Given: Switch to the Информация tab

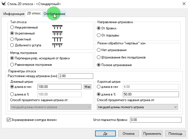Looking at the screenshot, I should coord(14,14).
